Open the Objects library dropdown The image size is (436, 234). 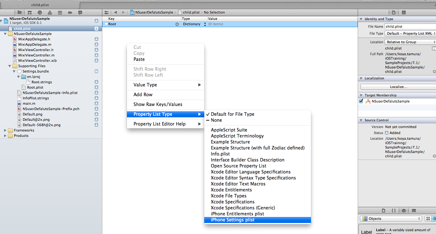(391, 219)
